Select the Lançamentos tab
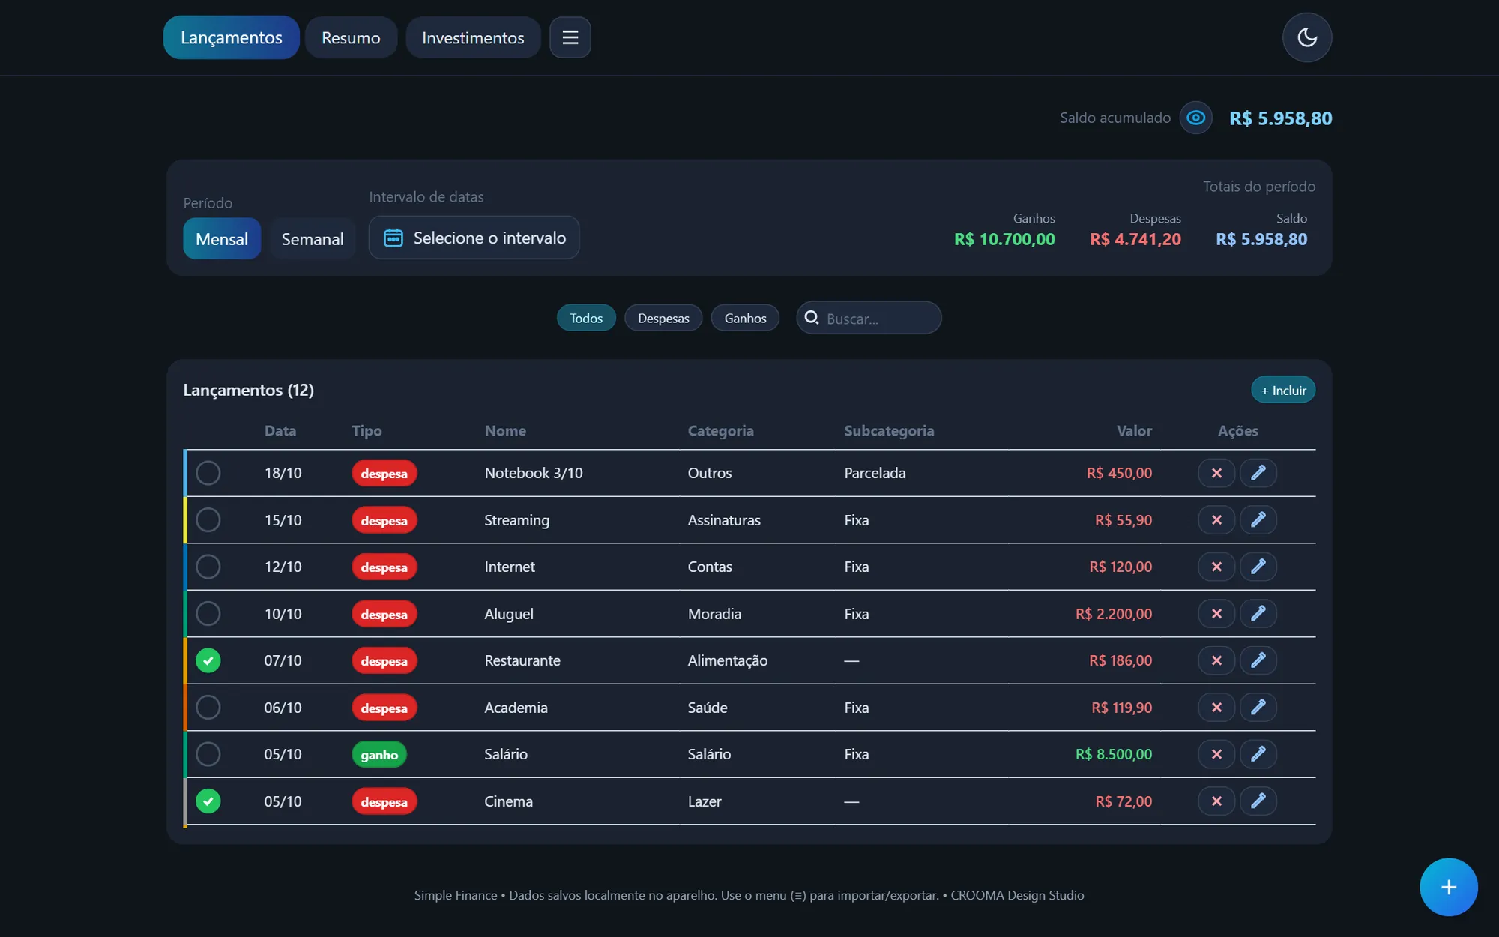Screen dimensions: 1499x937 click(231, 37)
